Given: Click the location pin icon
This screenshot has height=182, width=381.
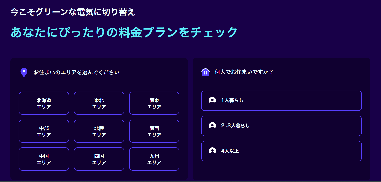Looking at the screenshot, I should 24,72.
